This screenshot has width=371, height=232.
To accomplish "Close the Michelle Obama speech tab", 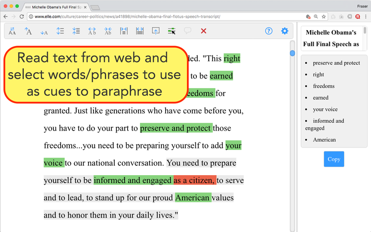I will (85, 7).
